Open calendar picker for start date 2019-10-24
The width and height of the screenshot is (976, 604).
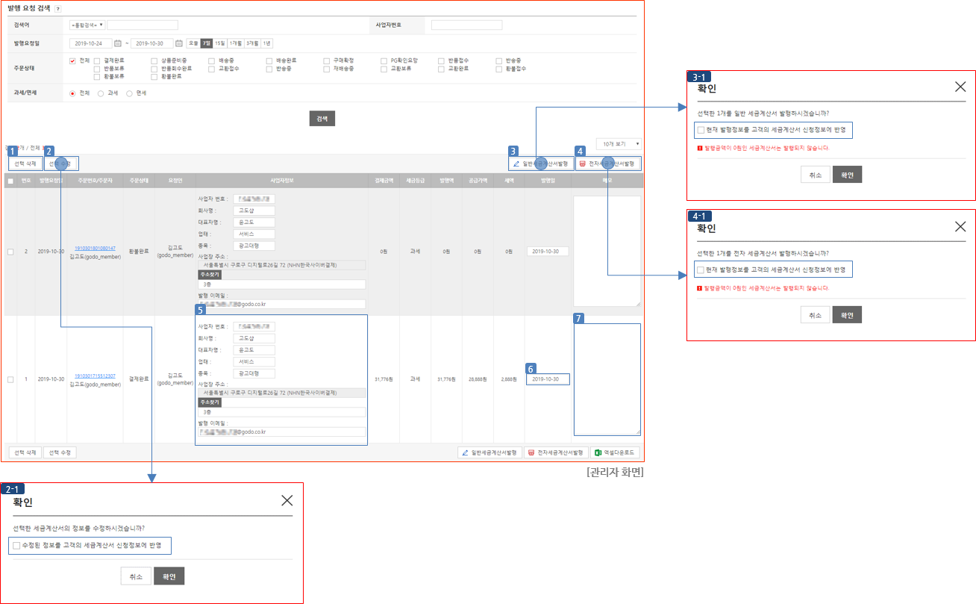[117, 43]
